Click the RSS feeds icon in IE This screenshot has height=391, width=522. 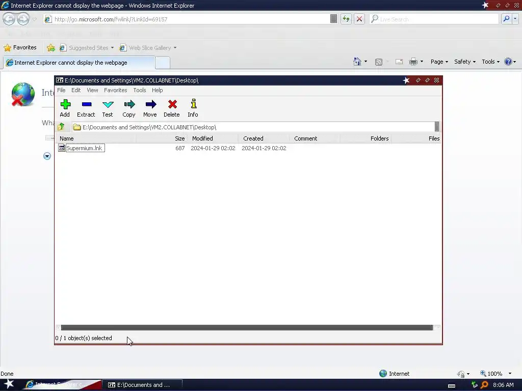379,62
